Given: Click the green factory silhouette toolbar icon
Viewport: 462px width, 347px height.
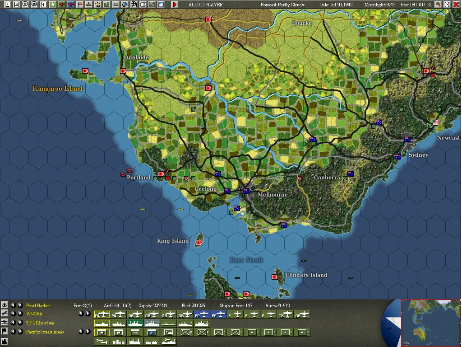Looking at the screenshot, I should [106, 5].
